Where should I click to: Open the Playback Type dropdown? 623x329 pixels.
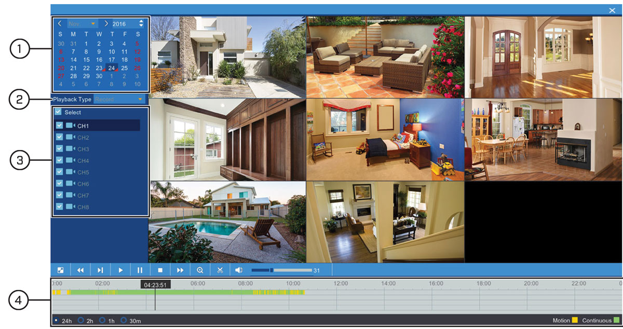[x=119, y=99]
